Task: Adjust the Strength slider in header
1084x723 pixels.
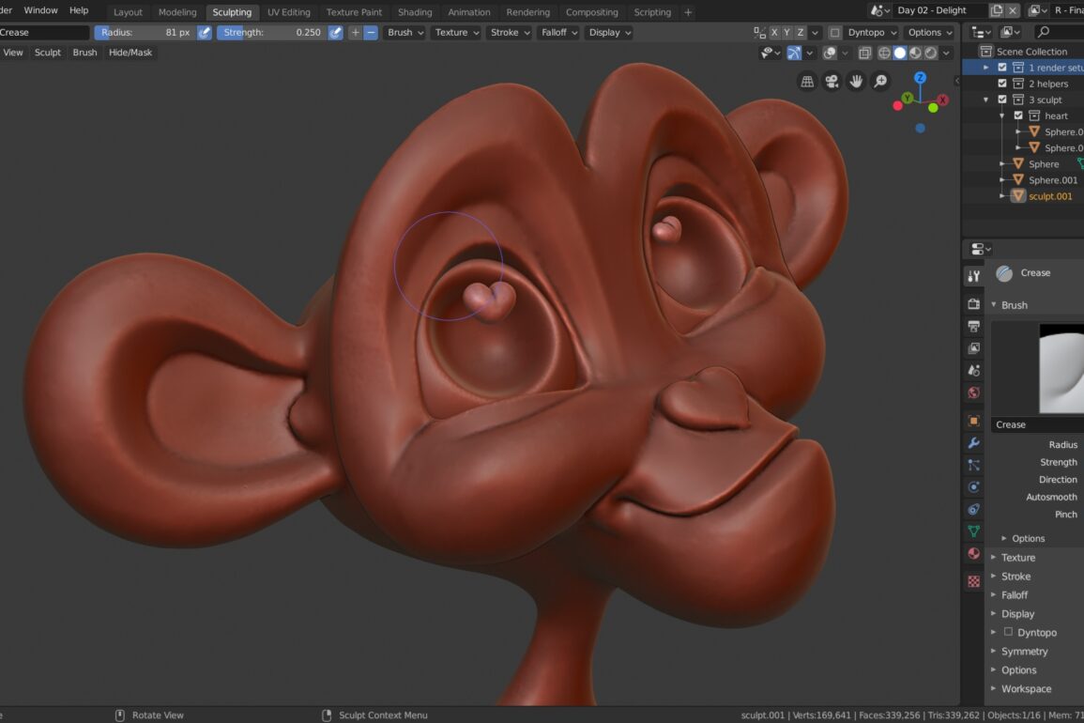Action: coord(270,33)
